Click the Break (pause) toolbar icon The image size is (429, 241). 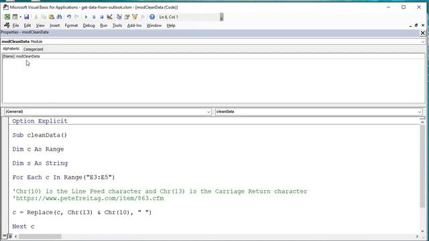(x=94, y=17)
